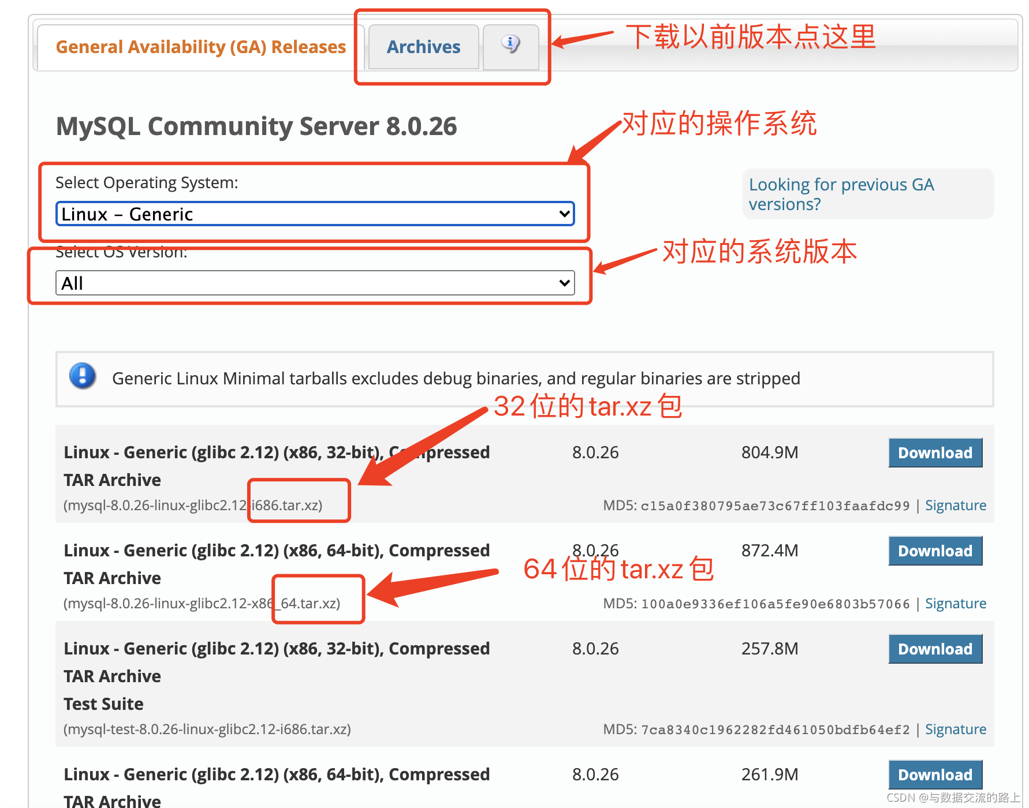The image size is (1029, 808).
Task: Click the 804.9M file size value
Action: [770, 452]
